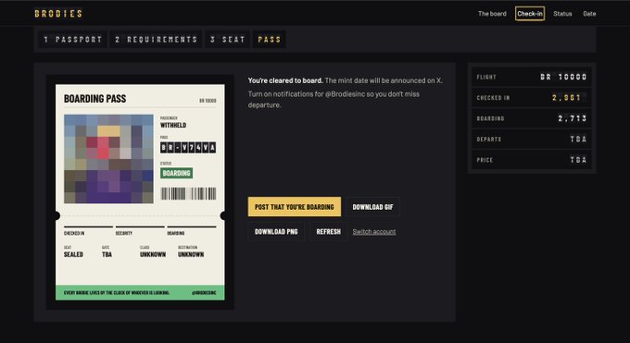Click the pass footer slogan text
This screenshot has width=630, height=343.
point(117,293)
